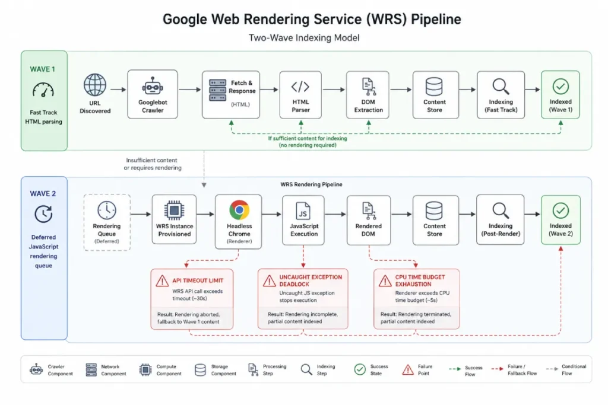Select 'Result: Rendering incomplete, partial content indexed'

tap(302, 317)
